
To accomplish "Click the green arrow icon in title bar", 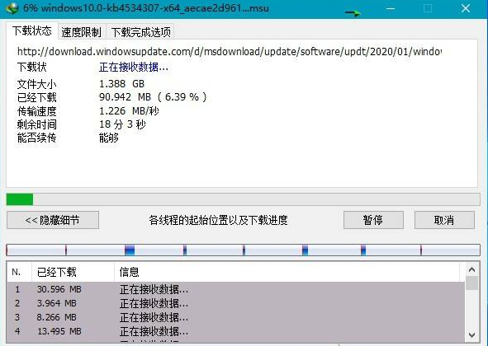I will click(353, 12).
